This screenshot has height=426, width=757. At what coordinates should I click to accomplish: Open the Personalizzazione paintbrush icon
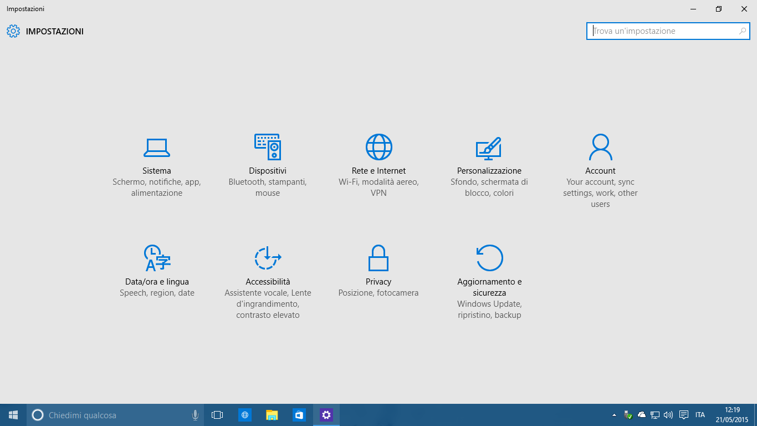(x=489, y=148)
